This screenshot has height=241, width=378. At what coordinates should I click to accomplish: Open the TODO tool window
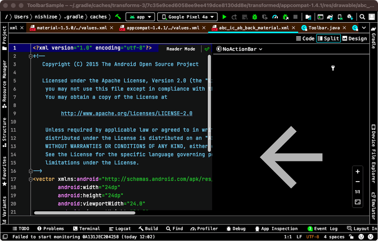click(21, 228)
